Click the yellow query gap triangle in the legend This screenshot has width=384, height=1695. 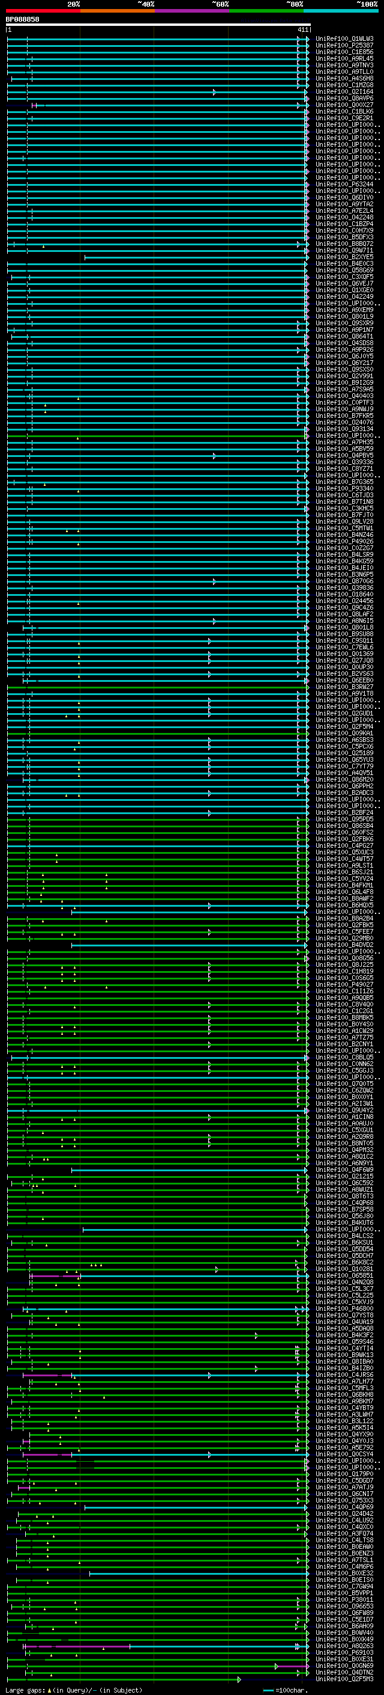pyautogui.click(x=49, y=1690)
